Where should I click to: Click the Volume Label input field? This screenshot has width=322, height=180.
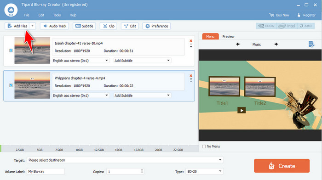click(46, 171)
